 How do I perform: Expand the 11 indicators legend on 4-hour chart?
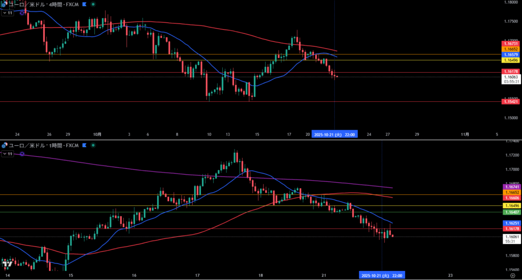(x=8, y=13)
